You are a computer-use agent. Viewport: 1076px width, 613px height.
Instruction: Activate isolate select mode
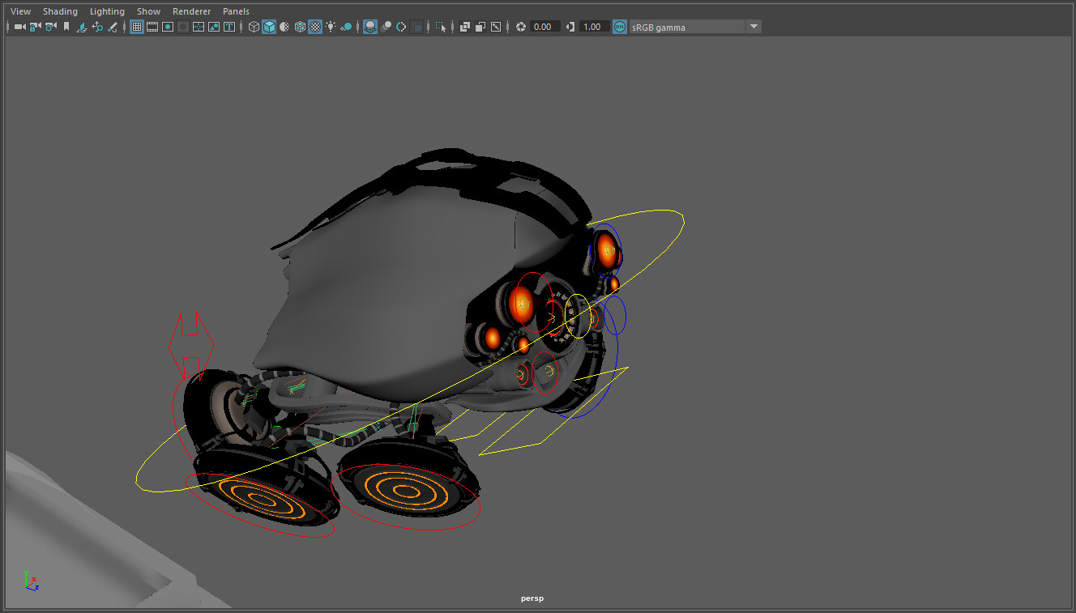pyautogui.click(x=442, y=26)
